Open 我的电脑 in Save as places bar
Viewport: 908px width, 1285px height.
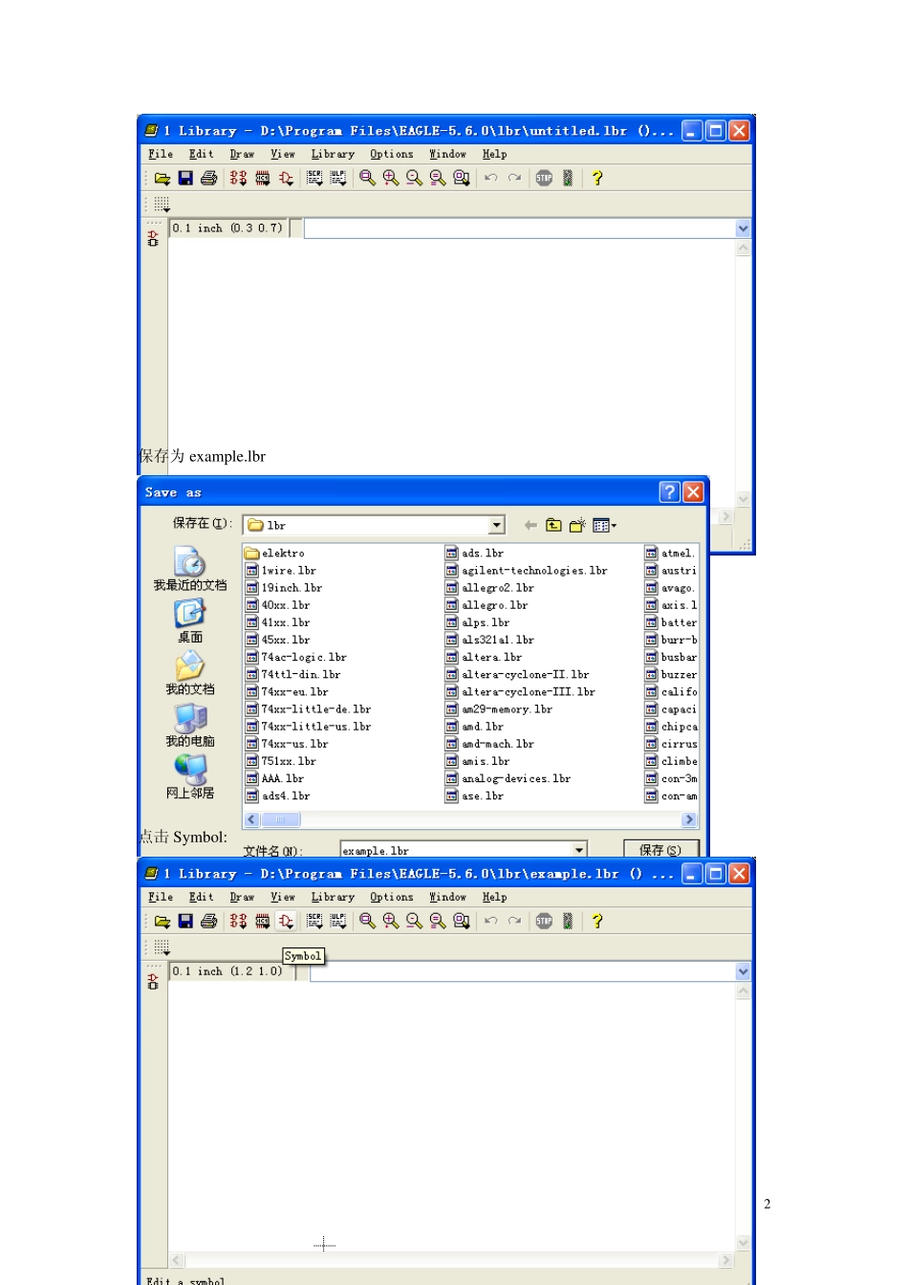click(x=190, y=726)
